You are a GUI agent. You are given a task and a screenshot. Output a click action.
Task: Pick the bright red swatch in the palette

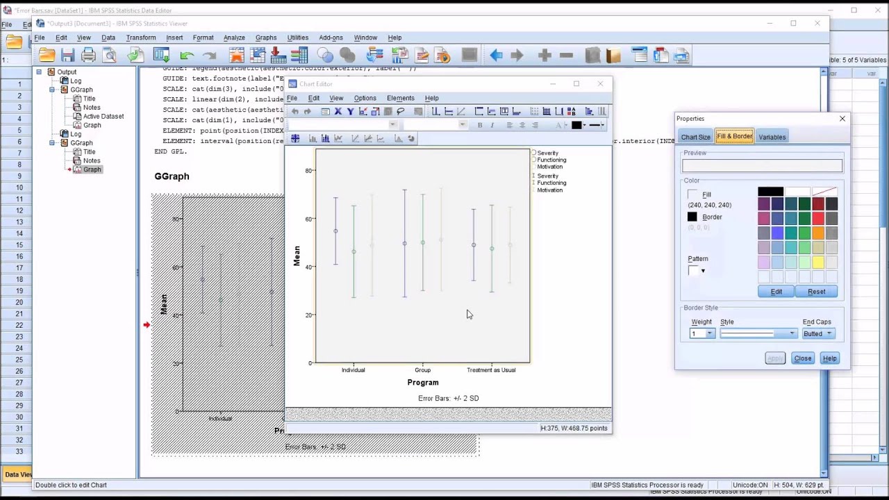tap(818, 219)
